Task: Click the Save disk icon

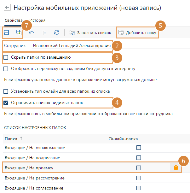Action: 6,32
